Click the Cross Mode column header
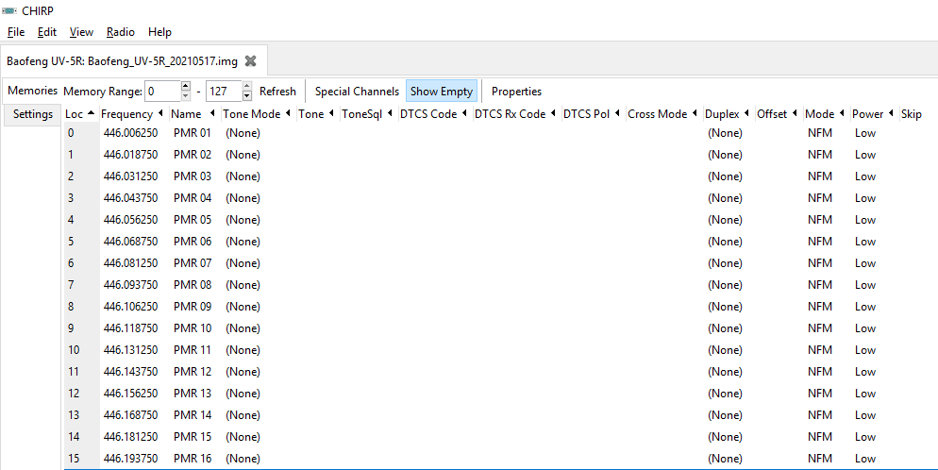The height and width of the screenshot is (470, 938). click(662, 113)
